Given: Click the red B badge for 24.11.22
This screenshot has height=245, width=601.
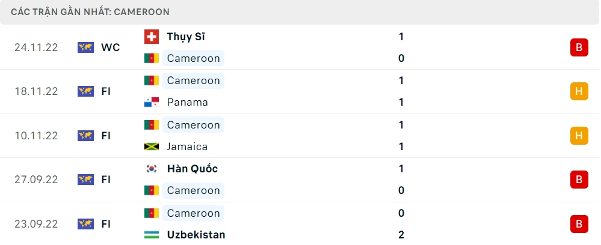Looking at the screenshot, I should click(579, 47).
